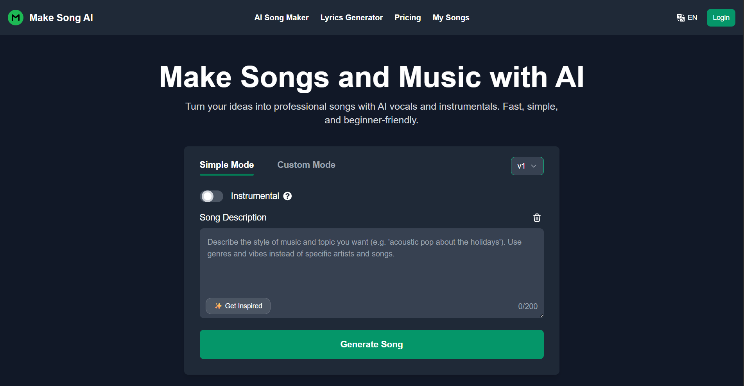
Task: Select the Simple Mode tab
Action: 226,165
